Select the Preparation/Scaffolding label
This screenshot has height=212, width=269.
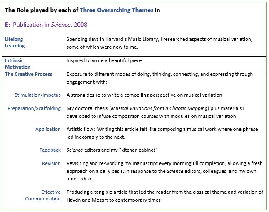tap(34, 108)
